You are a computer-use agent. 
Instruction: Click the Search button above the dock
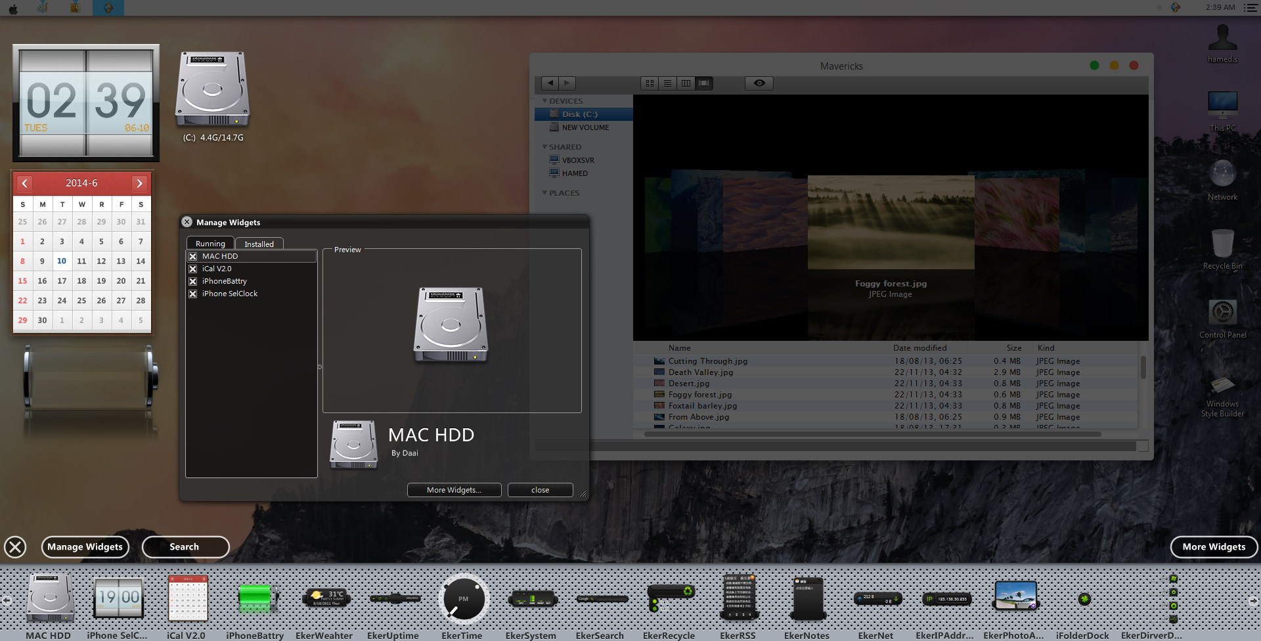point(185,546)
